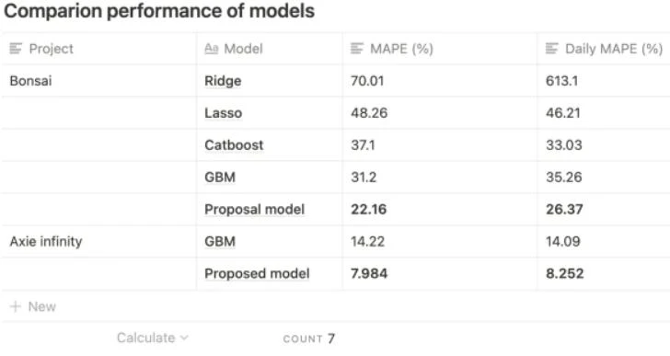The image size is (670, 356).
Task: Edit the 70.01 MAPE cell
Action: tap(439, 81)
